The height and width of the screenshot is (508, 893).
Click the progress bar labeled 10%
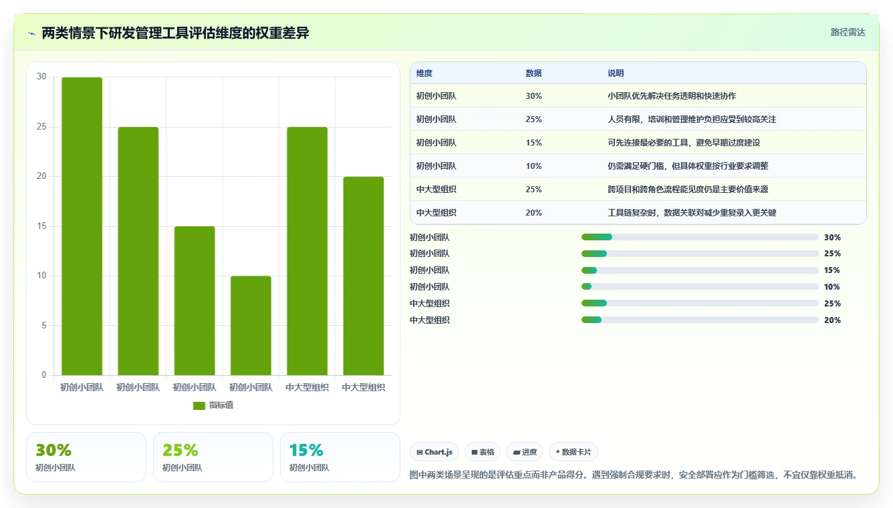pos(700,287)
